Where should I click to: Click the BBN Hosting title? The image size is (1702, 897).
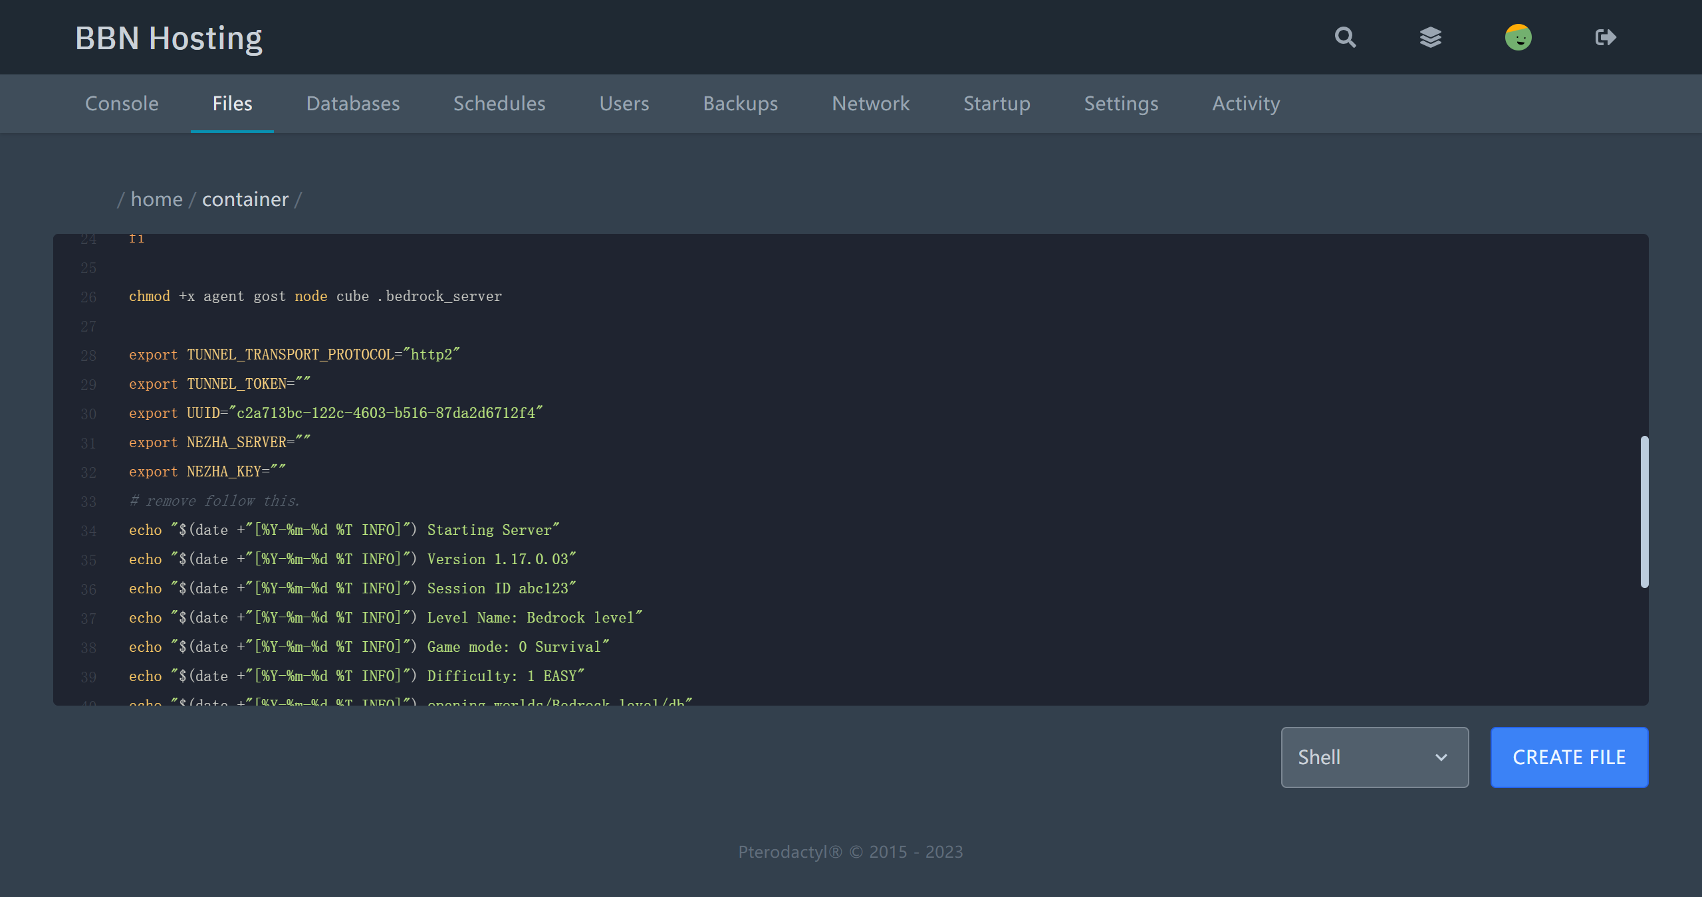point(169,38)
